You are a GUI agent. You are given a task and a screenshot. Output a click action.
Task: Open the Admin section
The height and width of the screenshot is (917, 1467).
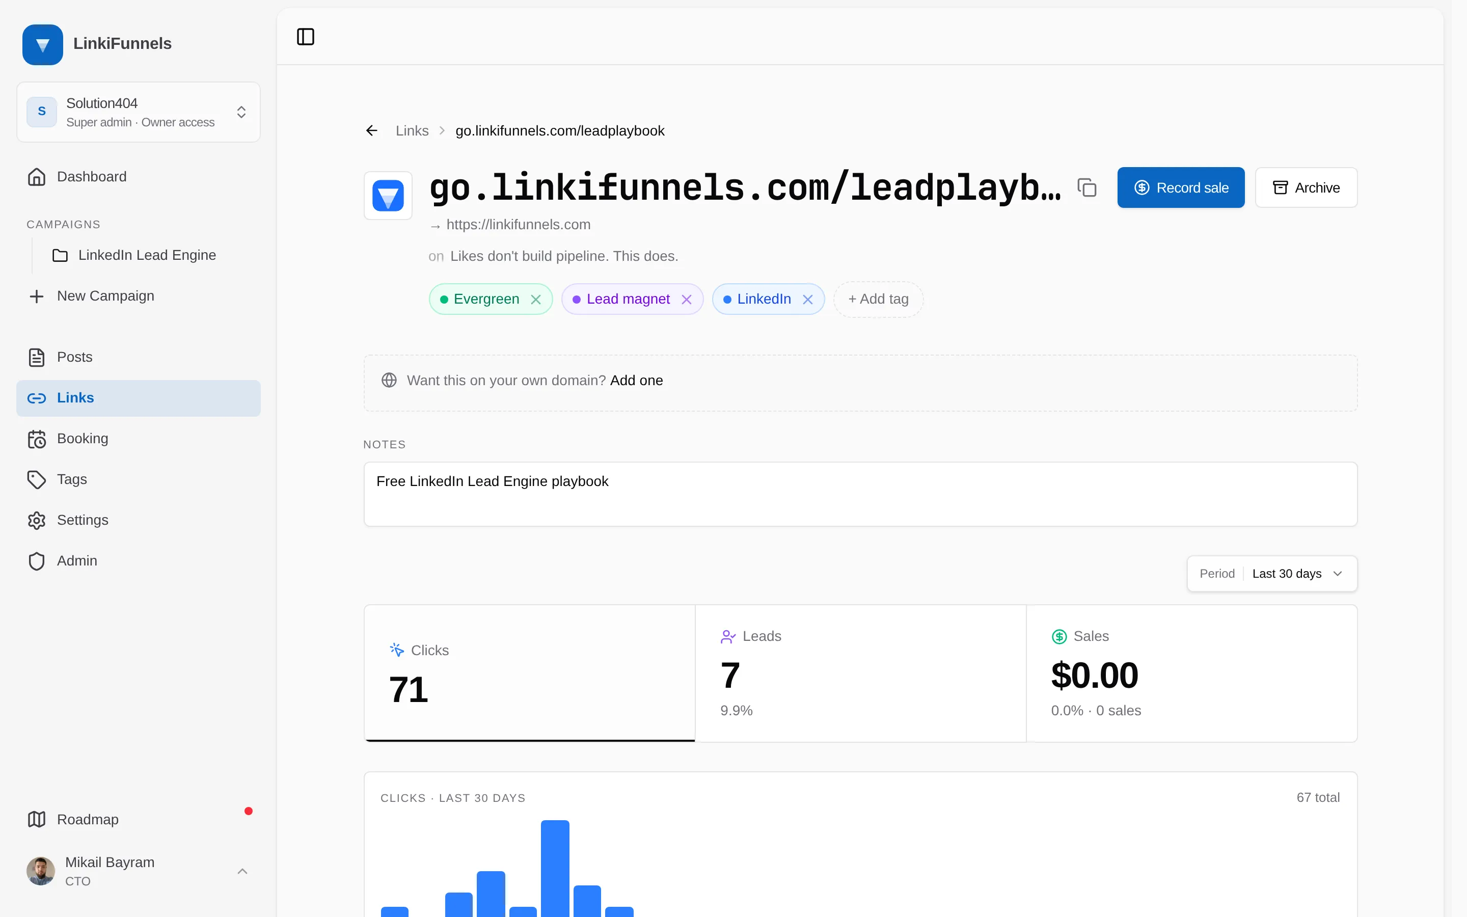pyautogui.click(x=139, y=561)
